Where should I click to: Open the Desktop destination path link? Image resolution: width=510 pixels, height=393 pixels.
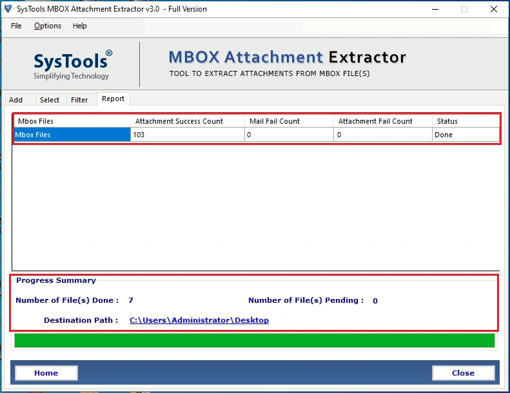[x=199, y=320]
